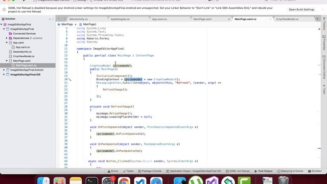The image size is (327, 184).
Task: Open the Errors pad
Action: pos(113,171)
